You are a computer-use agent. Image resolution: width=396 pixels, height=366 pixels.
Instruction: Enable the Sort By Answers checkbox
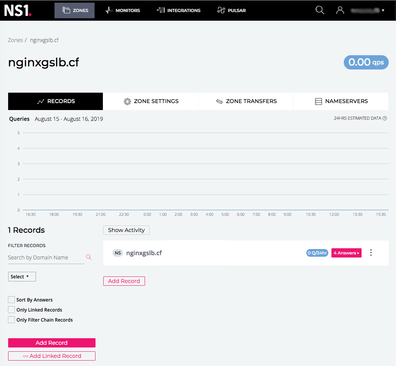tap(11, 300)
